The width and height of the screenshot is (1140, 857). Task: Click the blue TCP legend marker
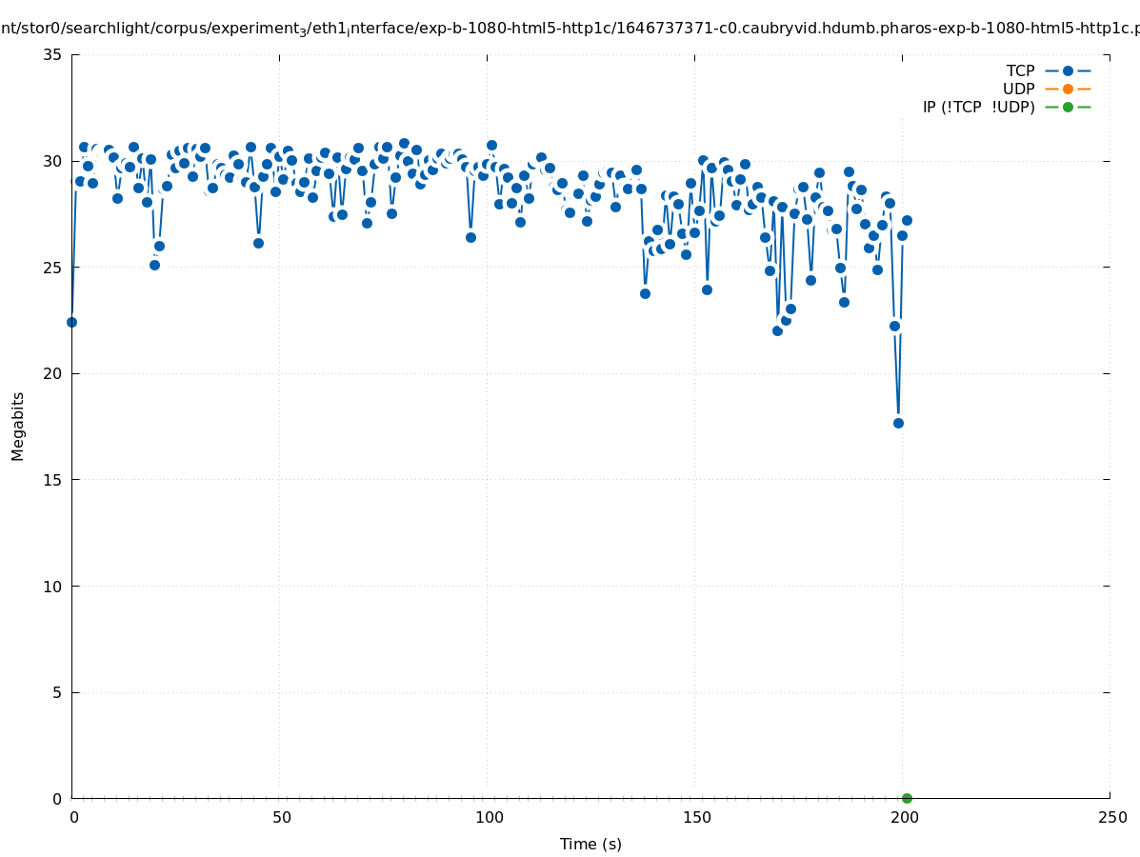tap(1068, 70)
